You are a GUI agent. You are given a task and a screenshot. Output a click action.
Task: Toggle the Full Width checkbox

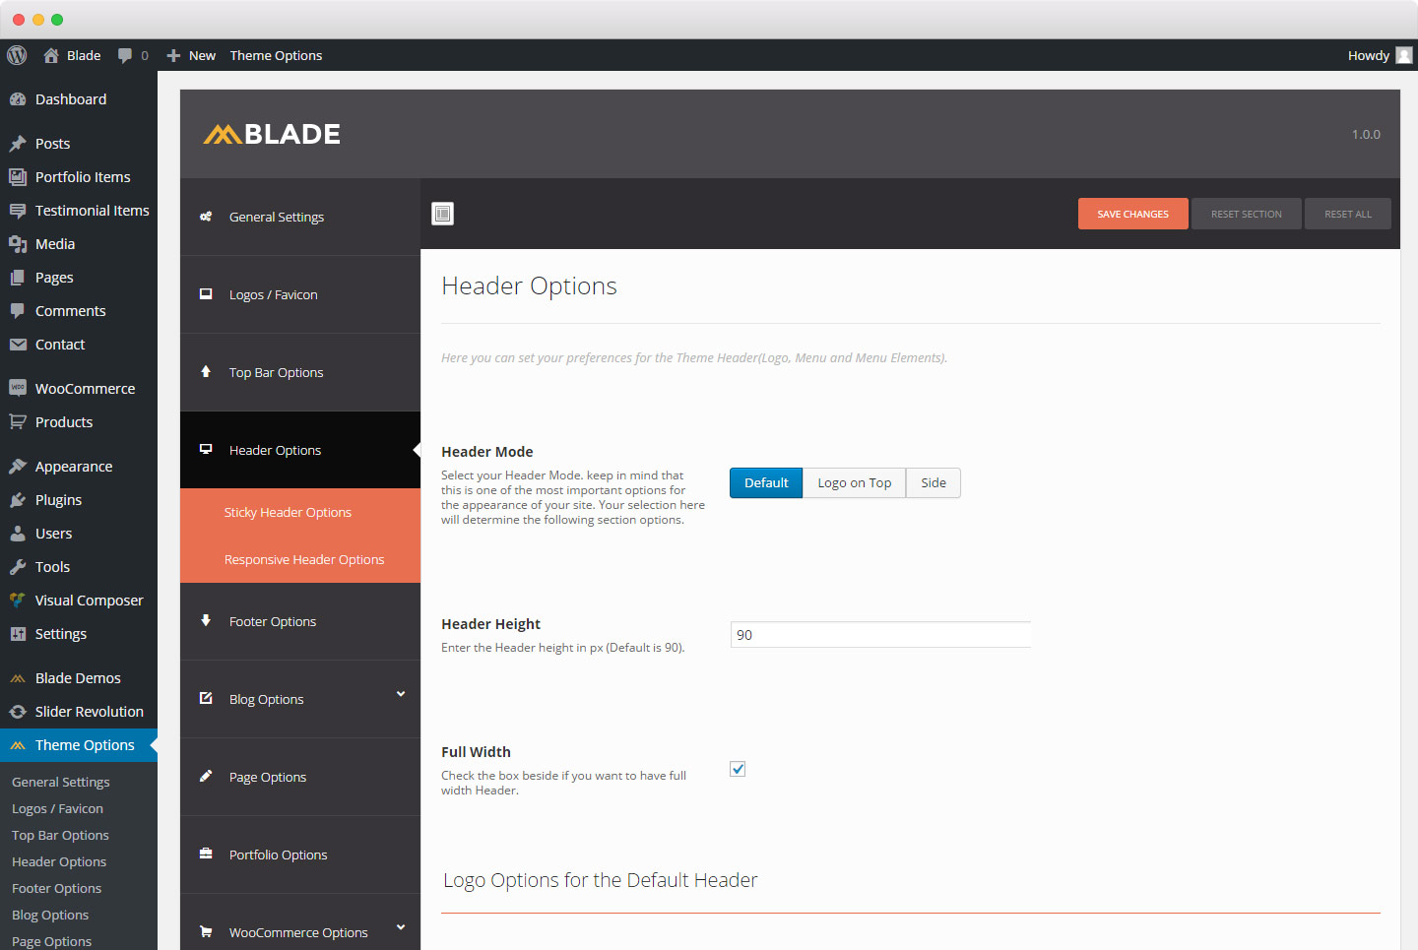point(738,769)
